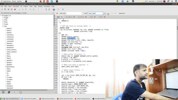This screenshot has width=178, height=100.
Task: Open the Document menu
Action: [x=16, y=6]
